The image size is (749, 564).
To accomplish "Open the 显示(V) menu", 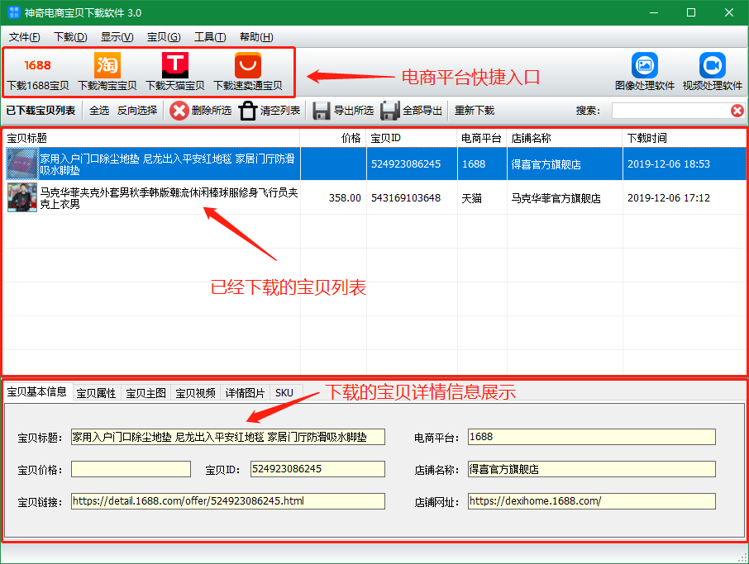I will tap(117, 37).
